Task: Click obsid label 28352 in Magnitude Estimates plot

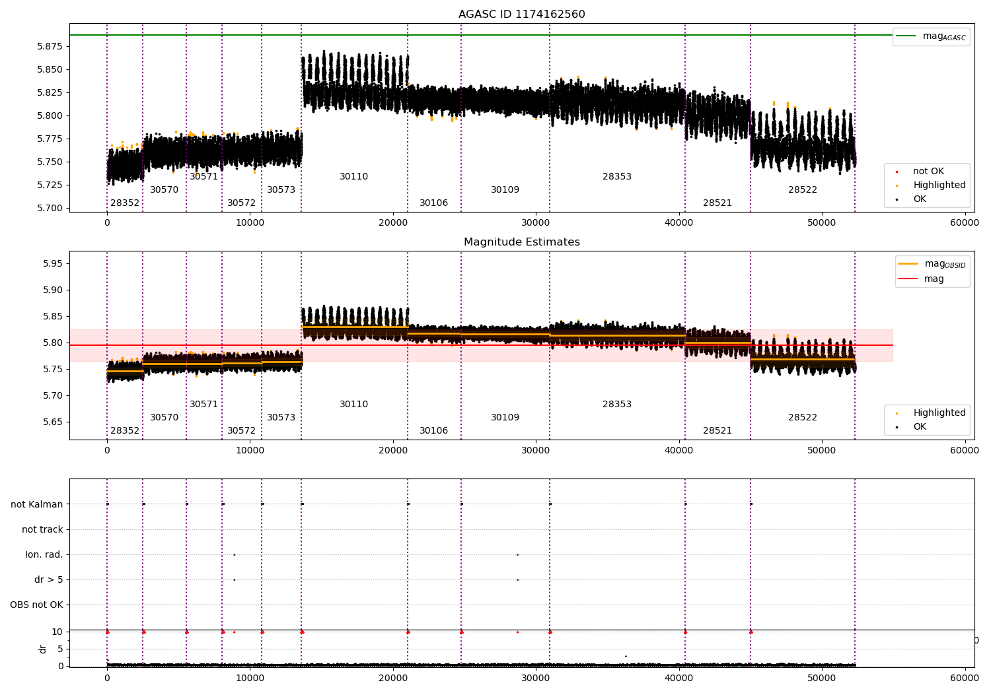Action: tap(125, 431)
